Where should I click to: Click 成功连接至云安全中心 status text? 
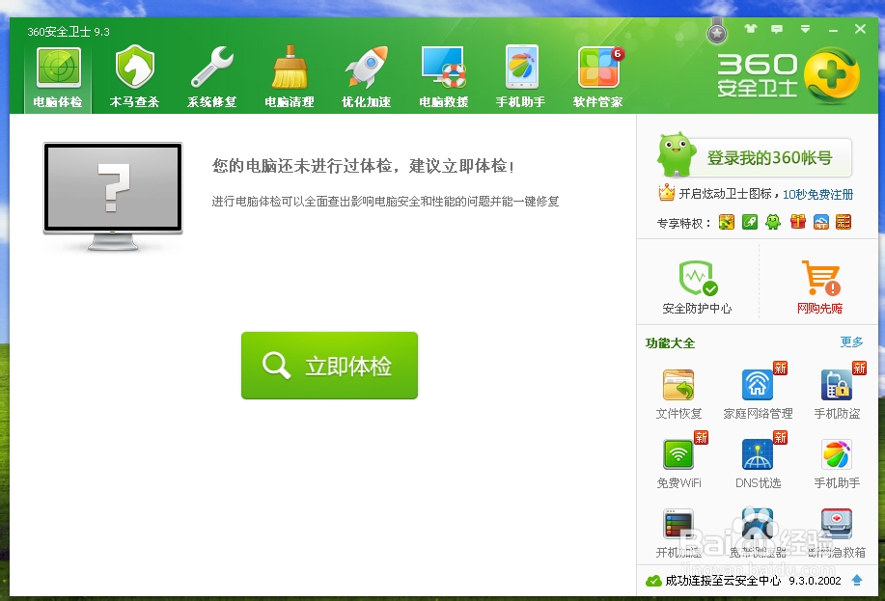[x=723, y=581]
